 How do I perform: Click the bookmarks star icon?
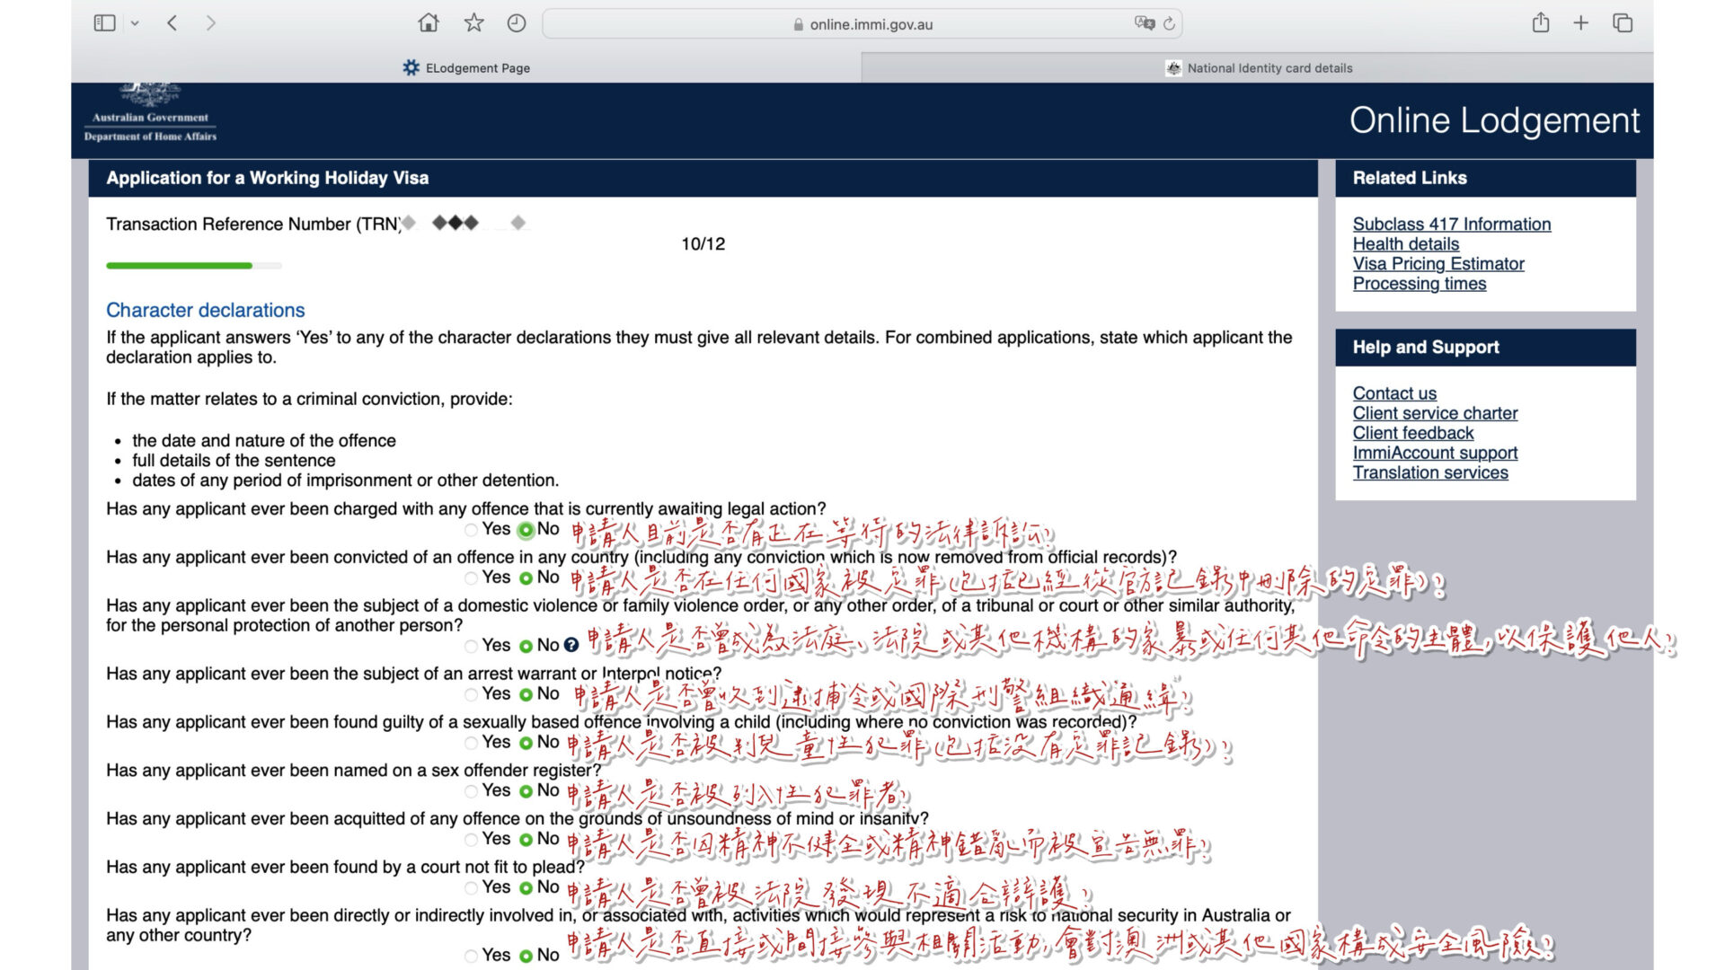[473, 23]
